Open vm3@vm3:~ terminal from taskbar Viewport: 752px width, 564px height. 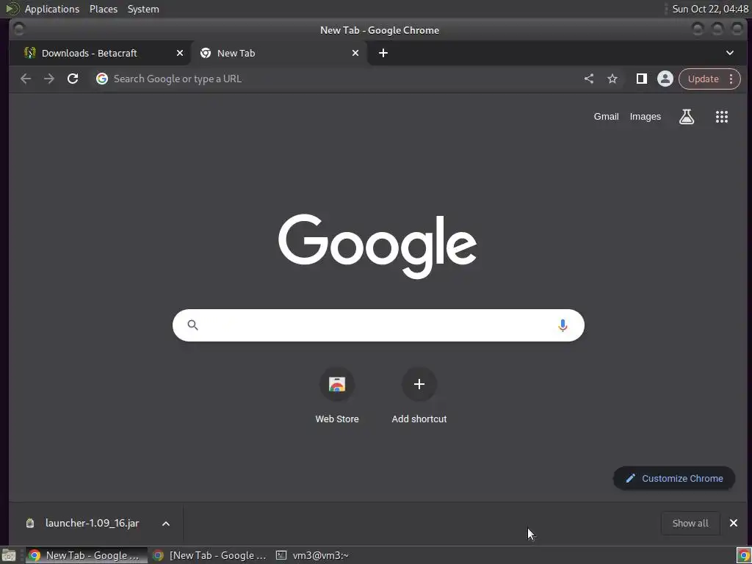click(312, 555)
